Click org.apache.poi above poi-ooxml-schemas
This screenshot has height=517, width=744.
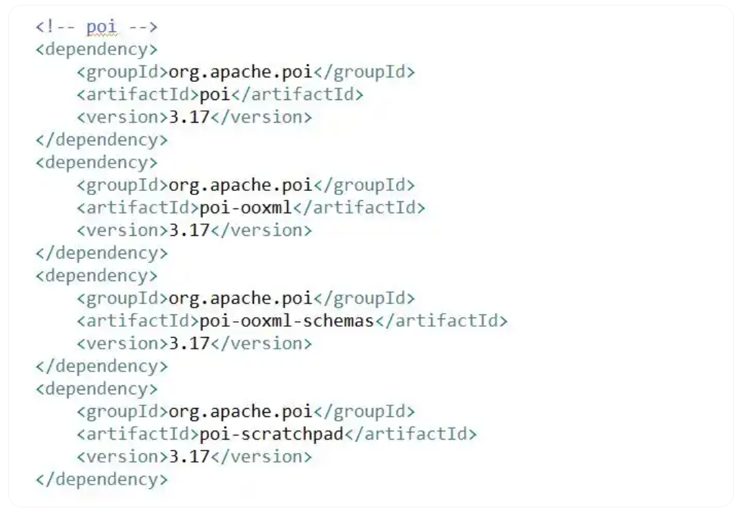241,298
